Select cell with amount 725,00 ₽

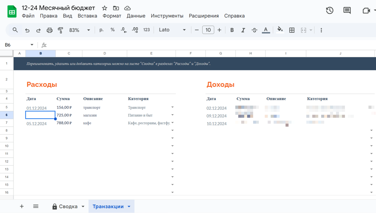click(69, 115)
